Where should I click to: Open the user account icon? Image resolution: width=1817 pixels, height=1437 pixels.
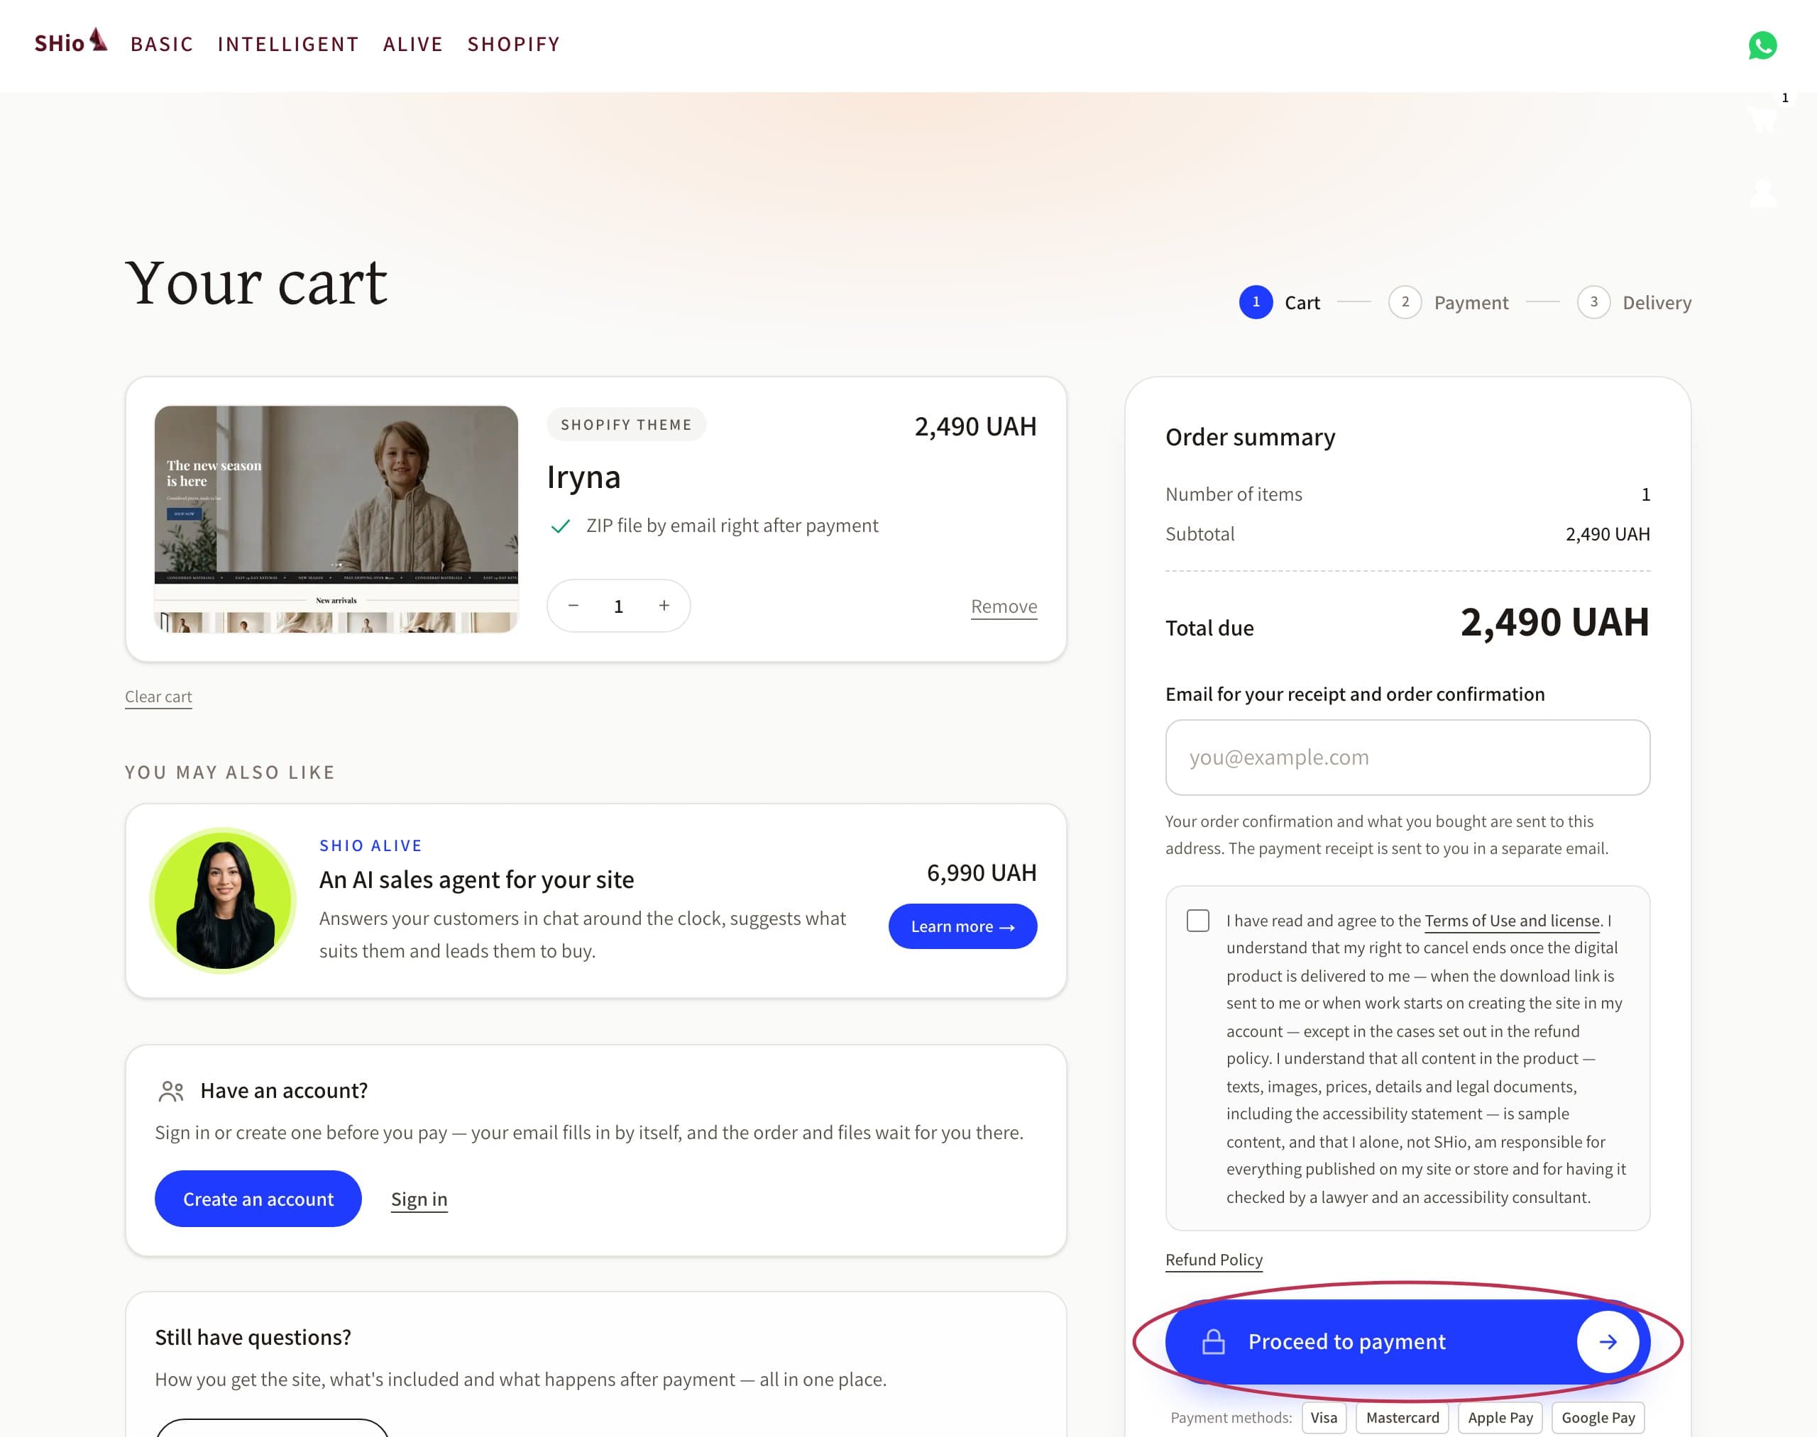(x=1762, y=194)
